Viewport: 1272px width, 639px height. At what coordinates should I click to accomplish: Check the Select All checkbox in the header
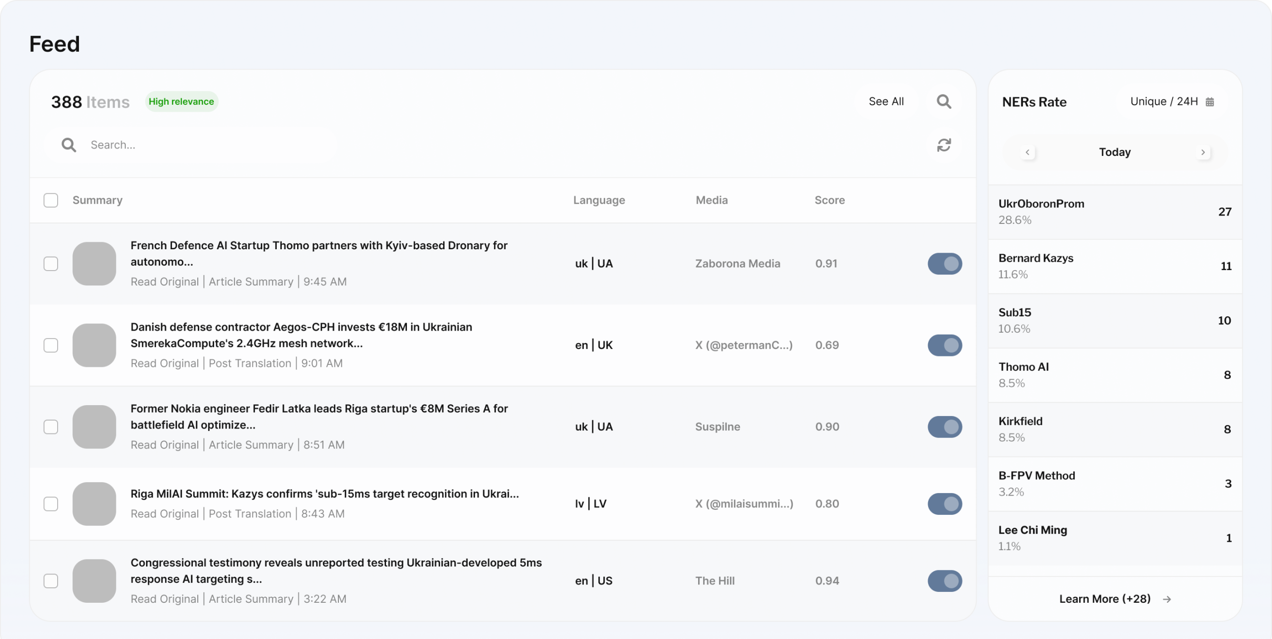click(x=51, y=200)
